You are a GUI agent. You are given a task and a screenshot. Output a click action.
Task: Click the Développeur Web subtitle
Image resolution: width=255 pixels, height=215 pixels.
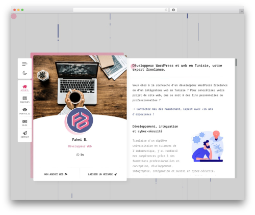(x=80, y=146)
